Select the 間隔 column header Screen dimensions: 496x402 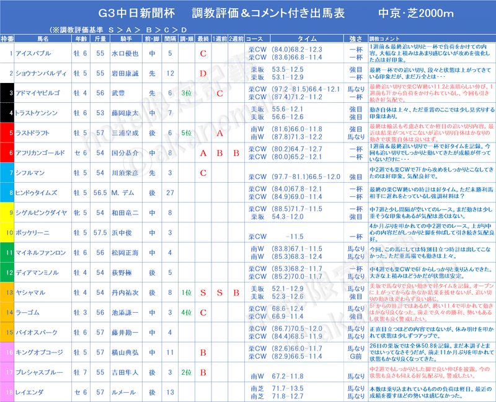170,39
